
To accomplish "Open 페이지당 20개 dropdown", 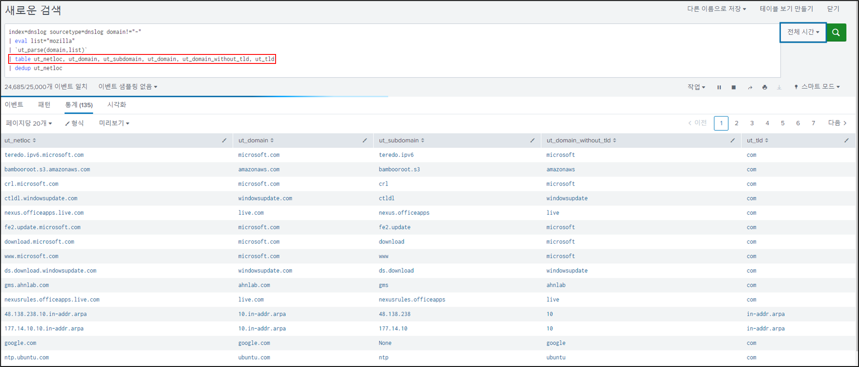I will [x=29, y=123].
